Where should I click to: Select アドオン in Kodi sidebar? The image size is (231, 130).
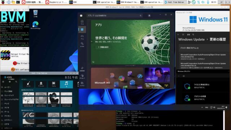click(7, 116)
